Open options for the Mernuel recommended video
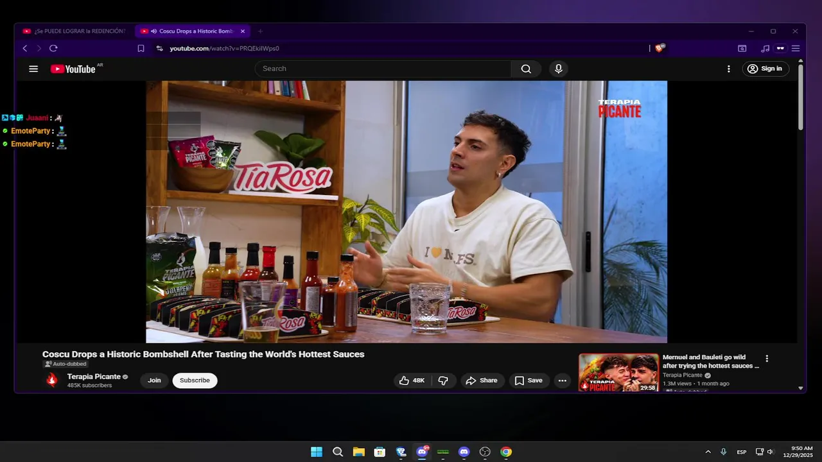Screen dimensions: 822x462 click(767, 359)
